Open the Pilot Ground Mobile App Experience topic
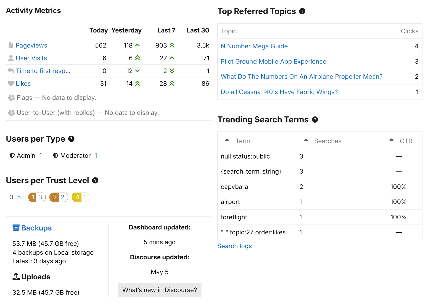This screenshot has width=429, height=303. click(273, 62)
